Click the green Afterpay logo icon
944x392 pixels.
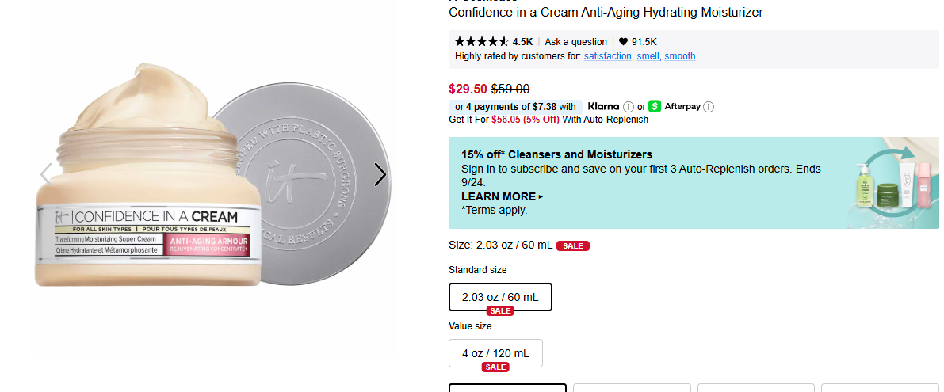click(x=655, y=106)
